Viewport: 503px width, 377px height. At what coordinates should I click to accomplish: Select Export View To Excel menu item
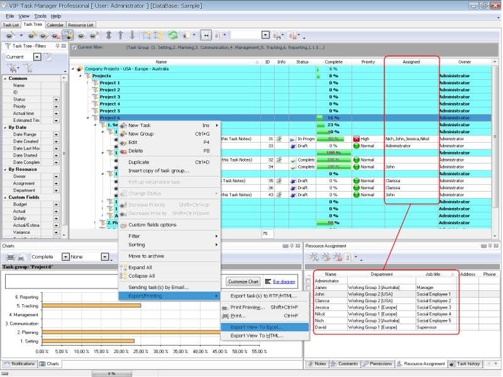257,327
